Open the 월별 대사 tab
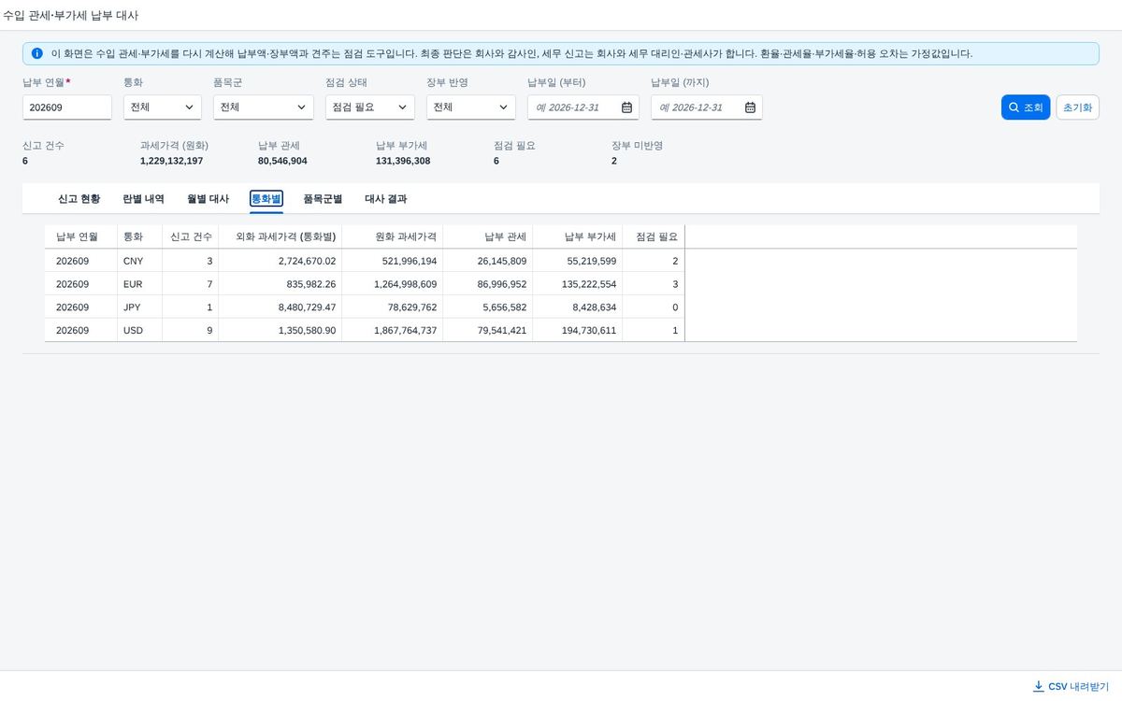Screen dimensions: 1122x701 208,199
